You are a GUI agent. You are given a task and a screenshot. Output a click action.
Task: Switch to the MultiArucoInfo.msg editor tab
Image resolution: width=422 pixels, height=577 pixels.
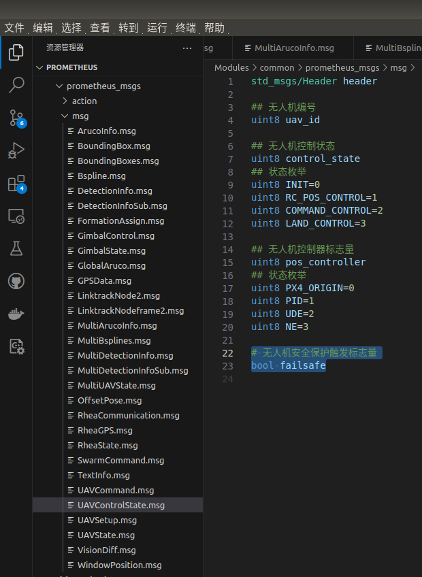click(293, 48)
